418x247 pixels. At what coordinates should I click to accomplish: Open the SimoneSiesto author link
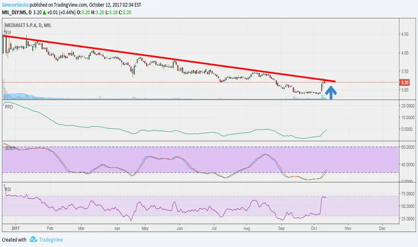click(x=15, y=5)
